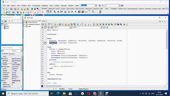The height and width of the screenshot is (96, 170).
Task: Open the CnPack menu
Action: [x=57, y=6]
